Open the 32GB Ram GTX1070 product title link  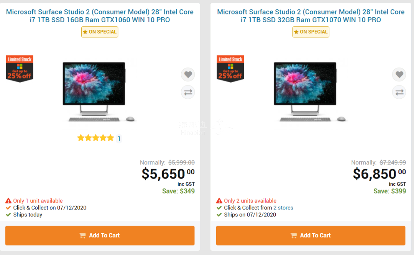click(x=311, y=16)
